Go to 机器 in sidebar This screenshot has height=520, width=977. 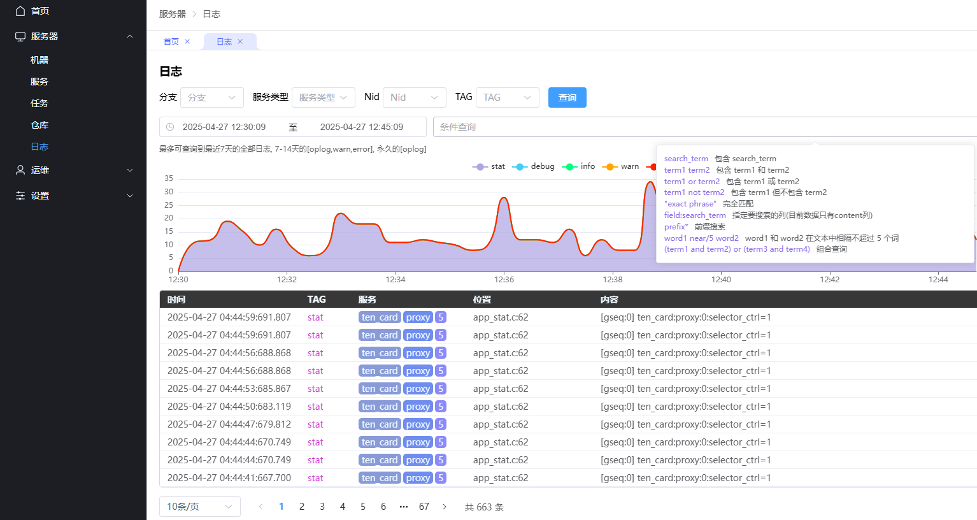tap(39, 60)
